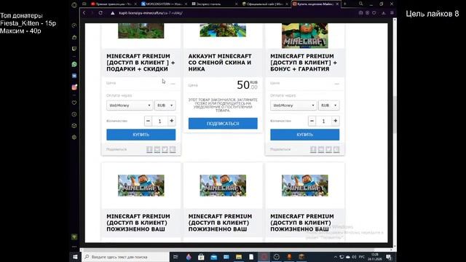
Task: Open VK messenger in the sidebar
Action: pyautogui.click(x=74, y=76)
